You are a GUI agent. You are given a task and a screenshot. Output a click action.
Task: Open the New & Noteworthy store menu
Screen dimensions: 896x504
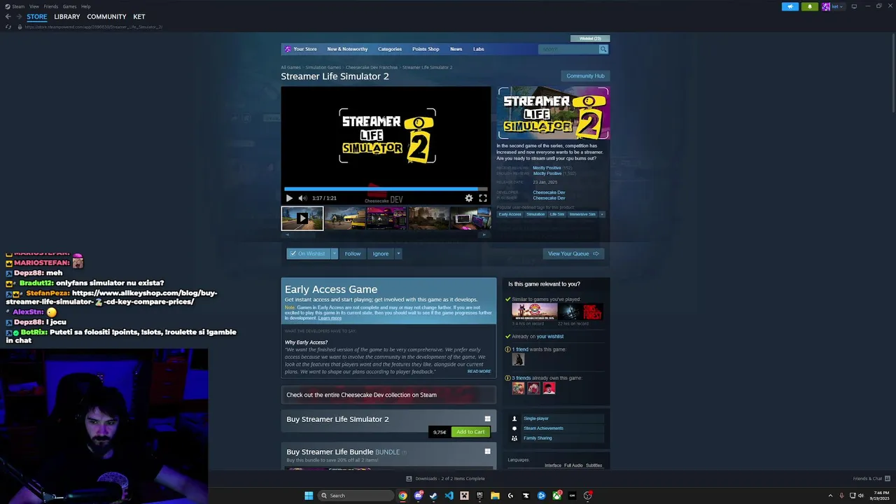click(347, 49)
